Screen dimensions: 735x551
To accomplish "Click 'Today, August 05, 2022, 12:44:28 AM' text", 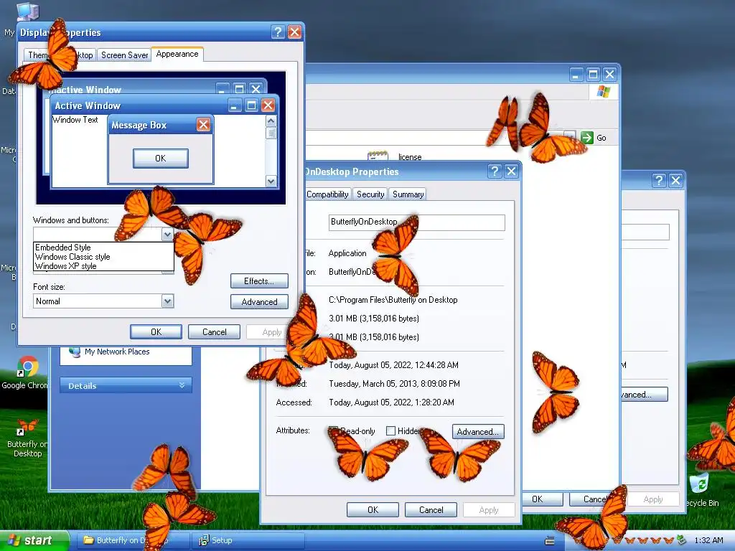I will pos(394,365).
